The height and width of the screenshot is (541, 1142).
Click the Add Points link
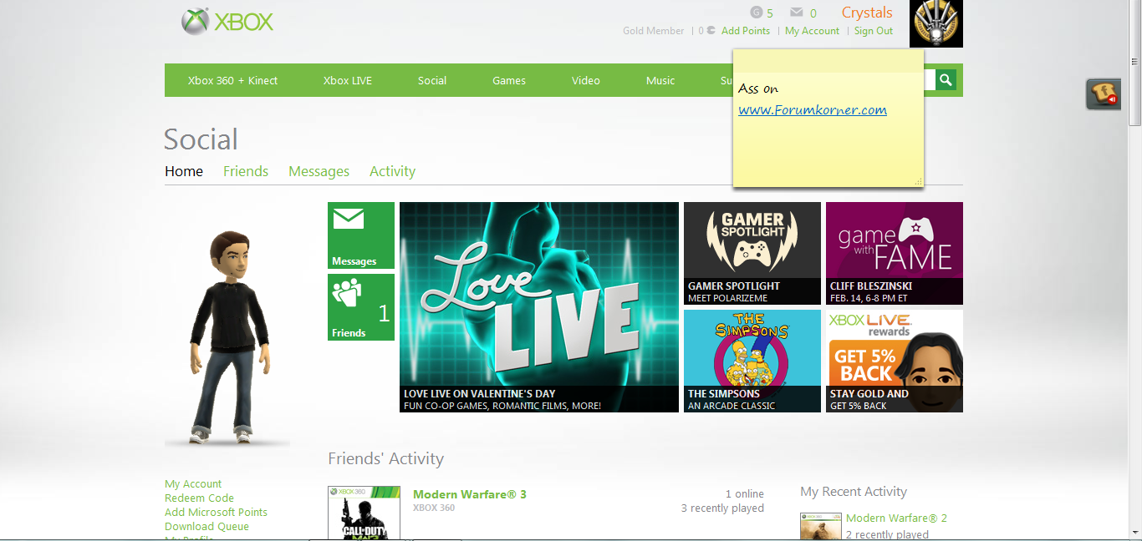746,31
